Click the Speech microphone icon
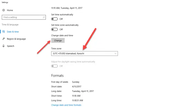 click(4, 46)
